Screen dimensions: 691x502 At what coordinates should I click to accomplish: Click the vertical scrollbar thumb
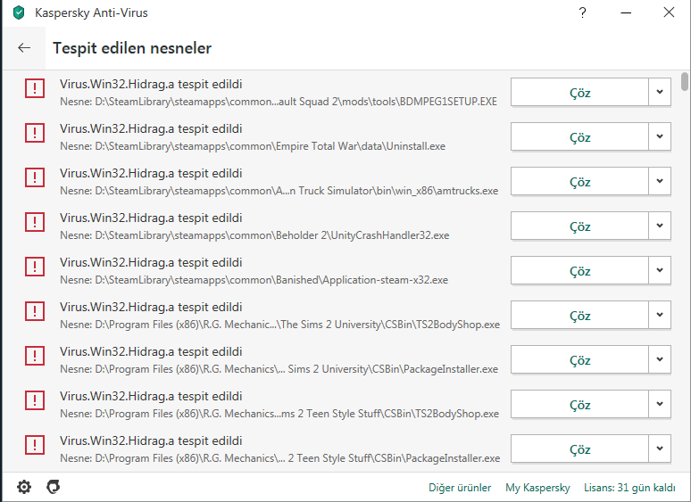pos(684,81)
